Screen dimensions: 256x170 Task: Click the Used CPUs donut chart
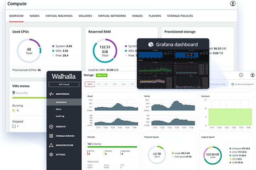click(x=29, y=51)
